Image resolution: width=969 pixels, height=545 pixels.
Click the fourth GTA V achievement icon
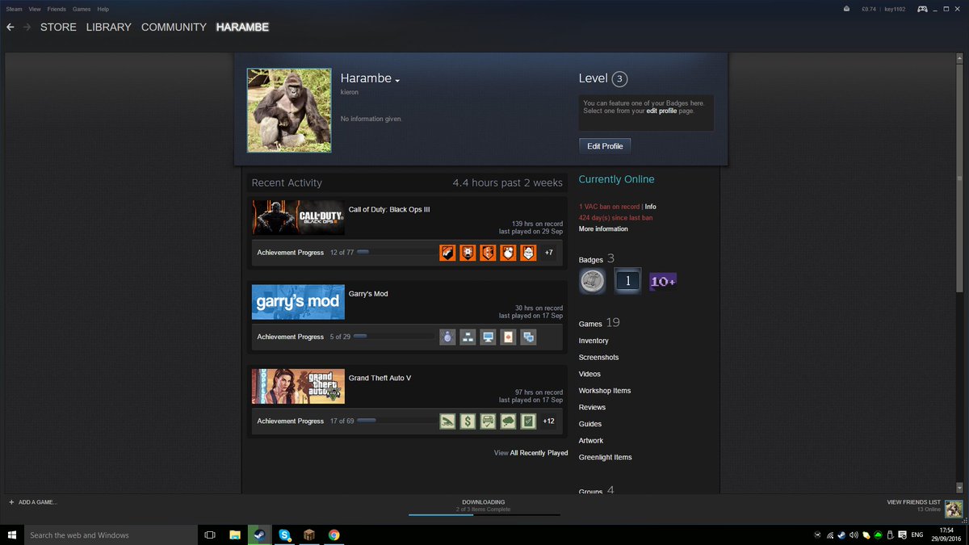coord(508,421)
